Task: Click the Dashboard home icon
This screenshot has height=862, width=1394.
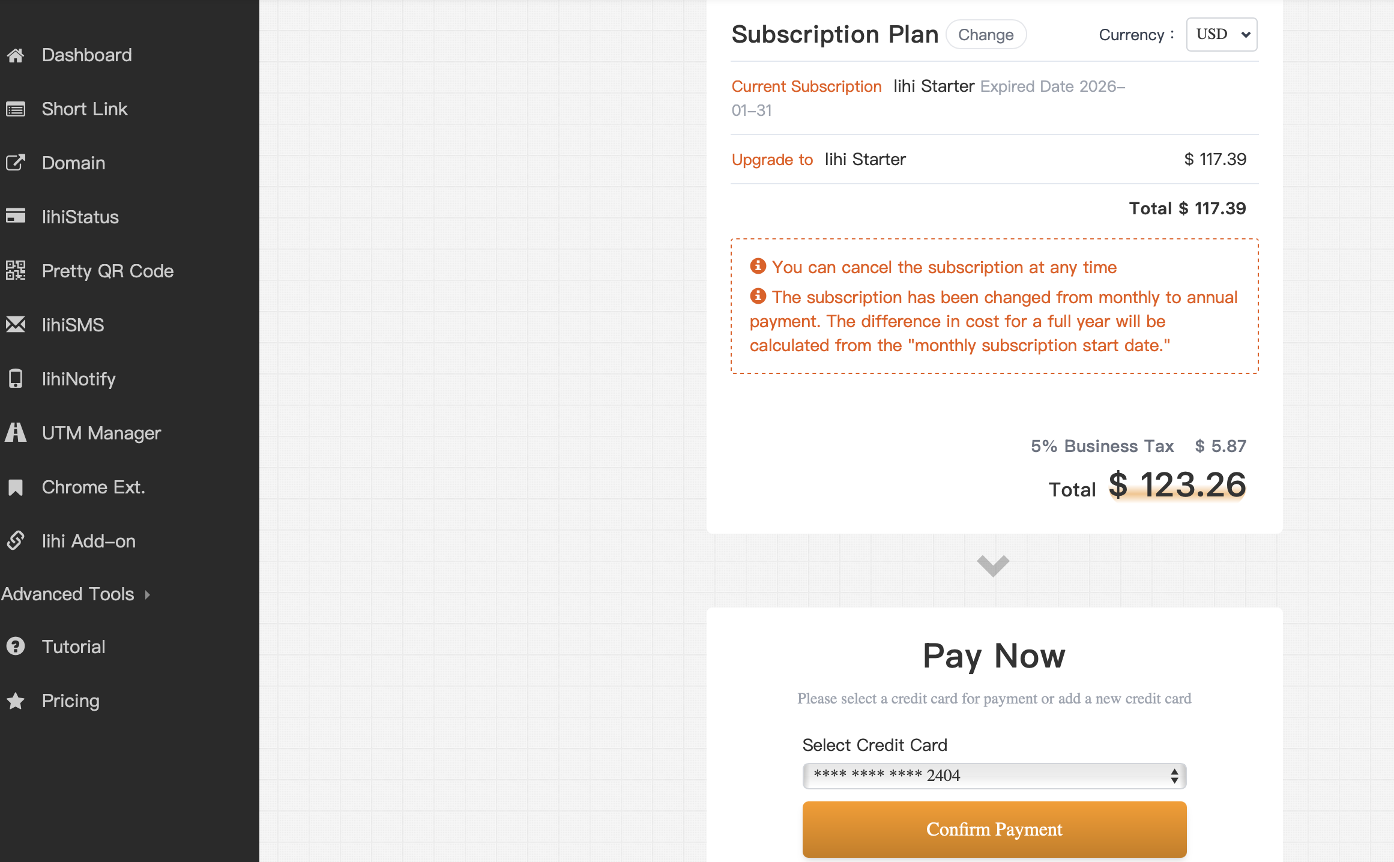Action: (x=16, y=55)
